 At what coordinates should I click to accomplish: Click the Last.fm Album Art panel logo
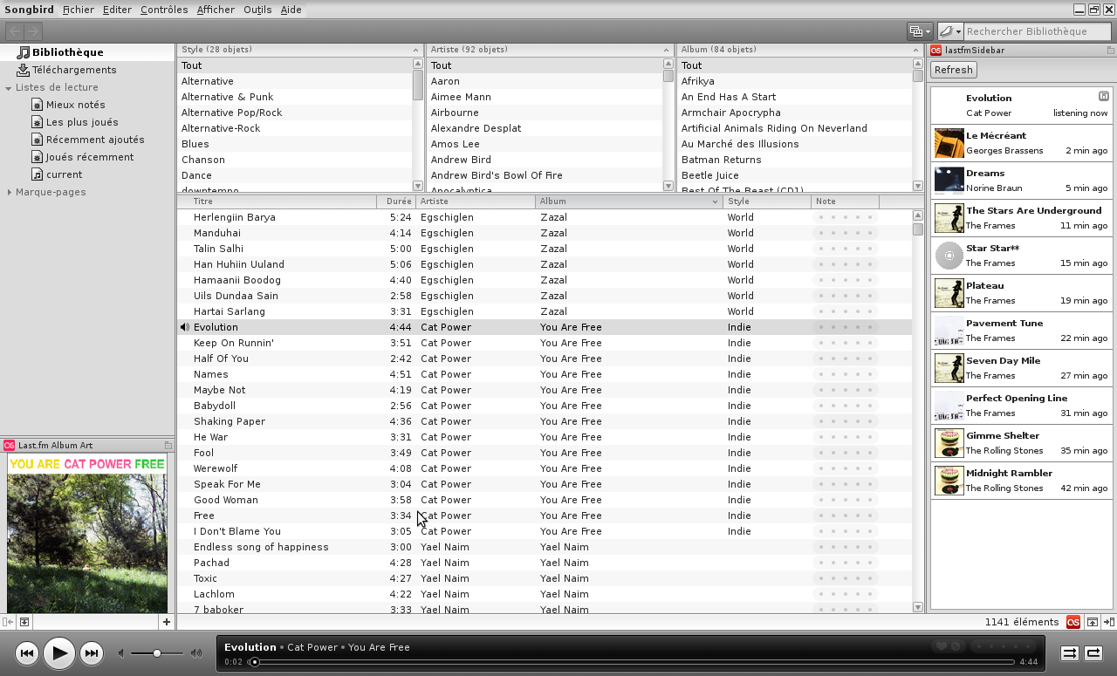[9, 445]
